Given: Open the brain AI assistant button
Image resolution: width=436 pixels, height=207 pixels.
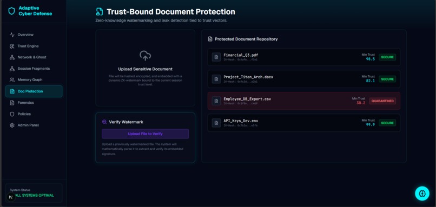Looking at the screenshot, I should (422, 193).
